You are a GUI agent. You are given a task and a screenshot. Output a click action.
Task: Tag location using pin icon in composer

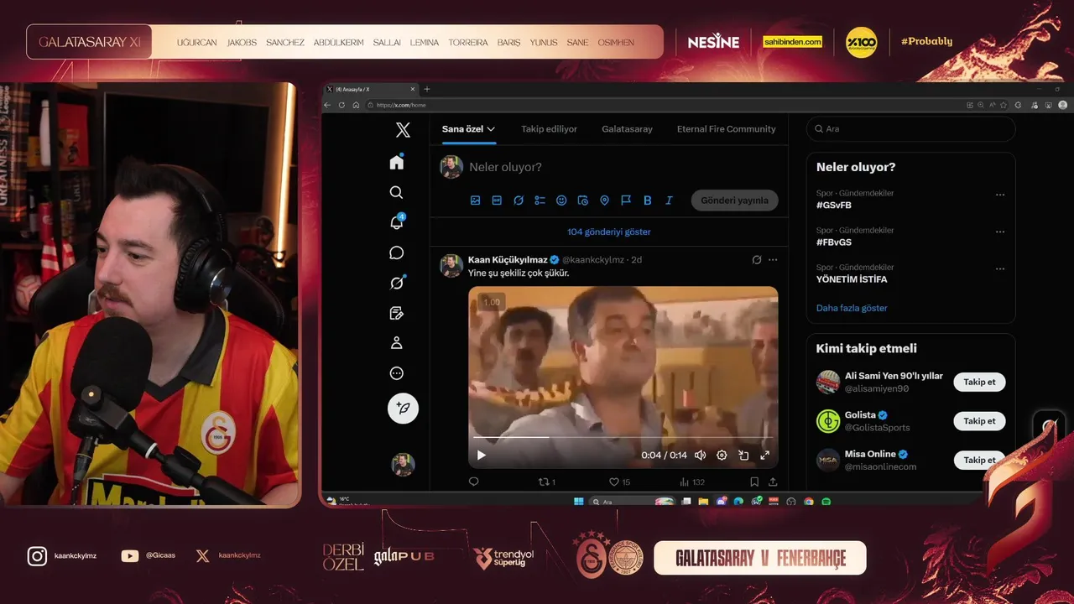click(x=604, y=200)
